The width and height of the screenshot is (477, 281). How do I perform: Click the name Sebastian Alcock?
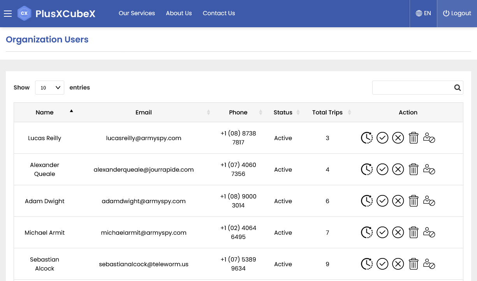click(44, 264)
